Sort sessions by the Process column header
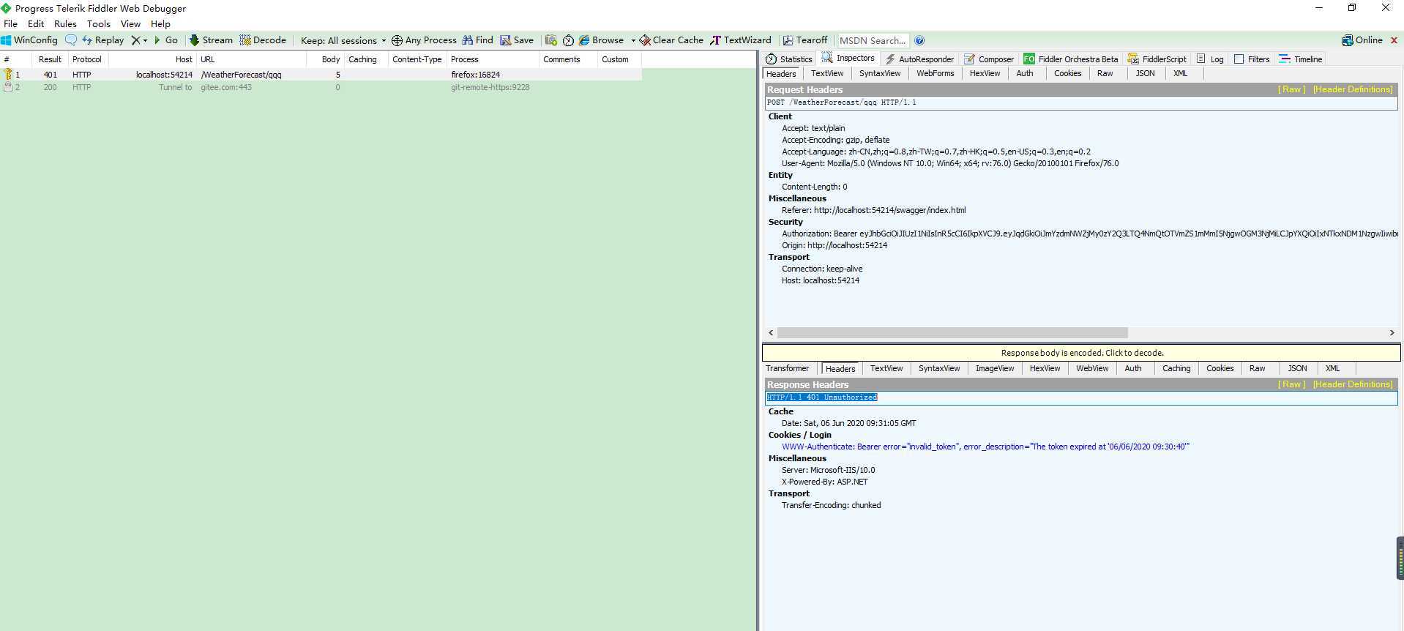 (x=493, y=59)
